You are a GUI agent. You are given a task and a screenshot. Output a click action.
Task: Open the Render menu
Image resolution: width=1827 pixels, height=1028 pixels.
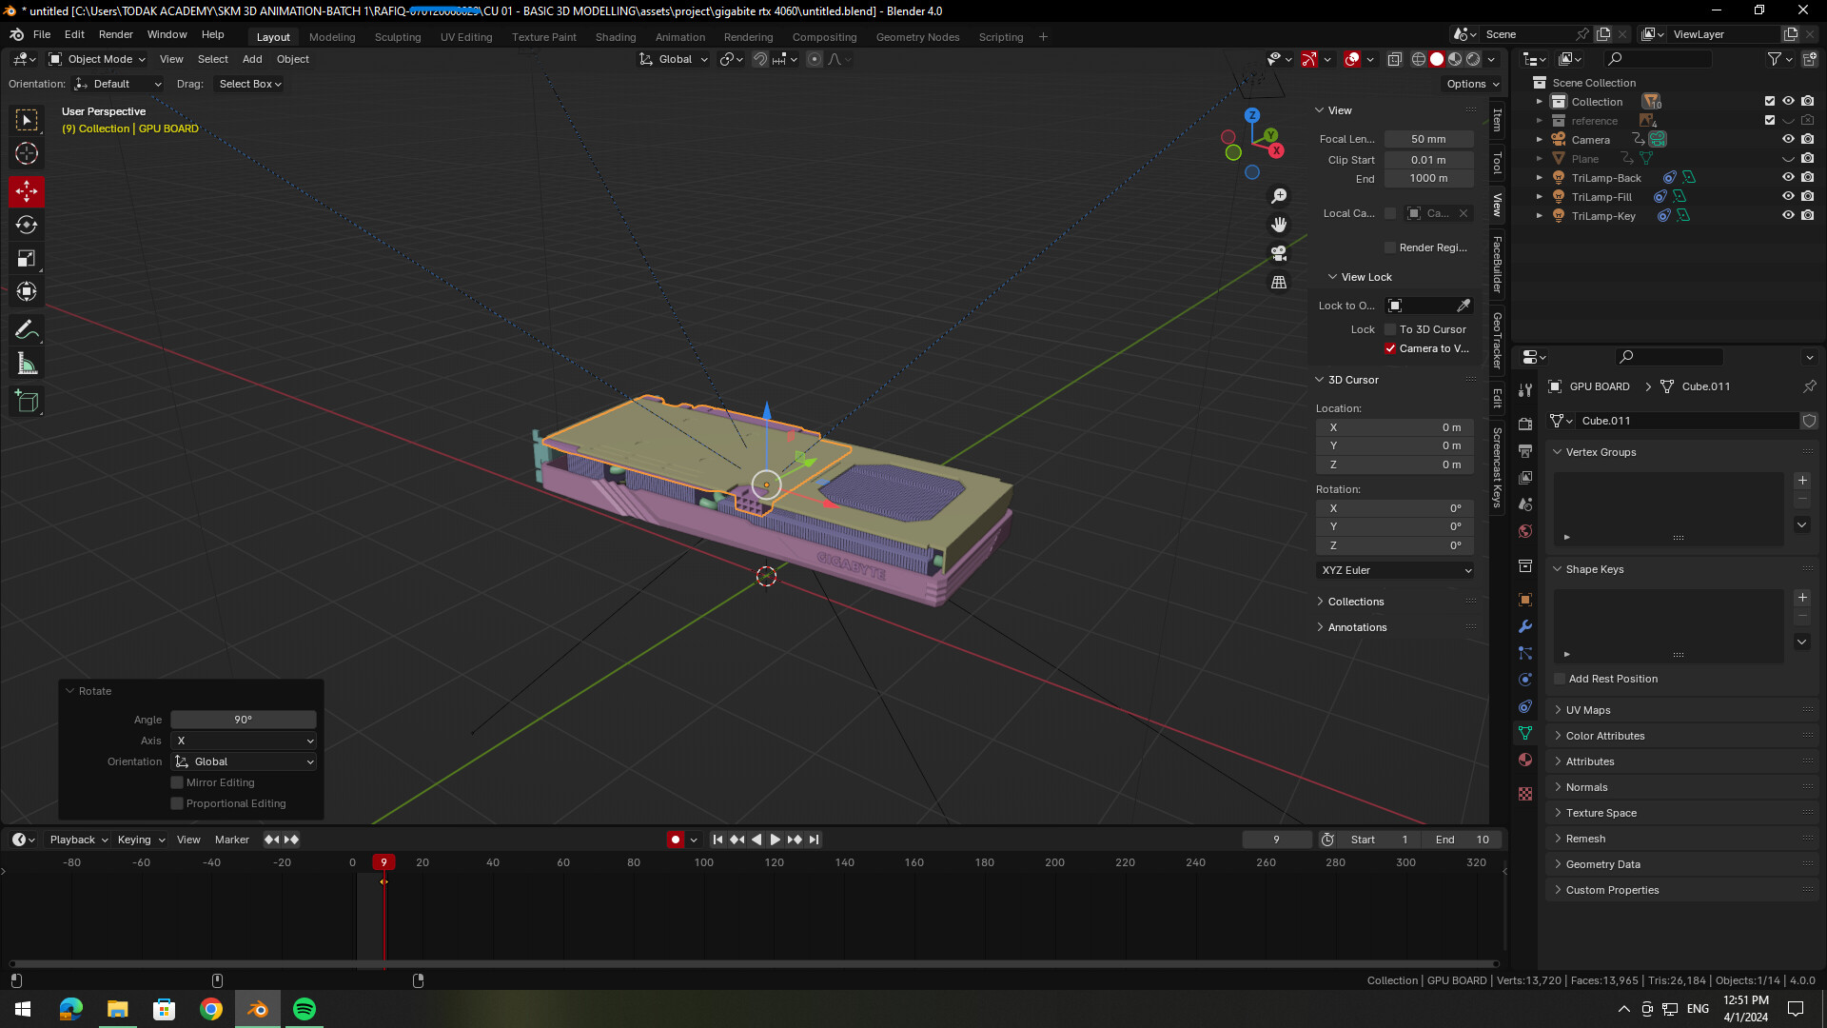pyautogui.click(x=116, y=34)
